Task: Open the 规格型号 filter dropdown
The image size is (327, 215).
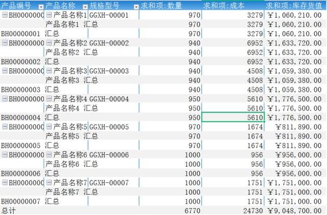Action: [136, 7]
